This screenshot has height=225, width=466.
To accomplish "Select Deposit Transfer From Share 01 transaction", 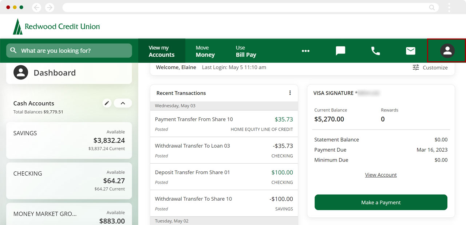I will (x=224, y=177).
